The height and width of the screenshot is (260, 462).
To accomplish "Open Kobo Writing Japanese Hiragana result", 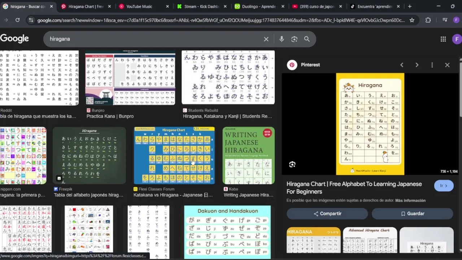I will pos(248,195).
